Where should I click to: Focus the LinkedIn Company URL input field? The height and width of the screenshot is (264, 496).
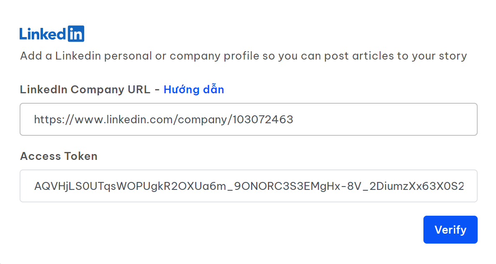point(248,120)
